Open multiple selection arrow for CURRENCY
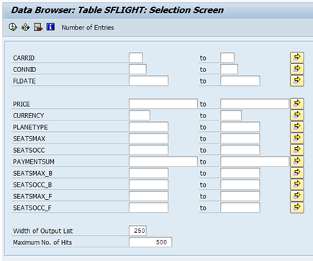This screenshot has width=313, height=261. 297,115
